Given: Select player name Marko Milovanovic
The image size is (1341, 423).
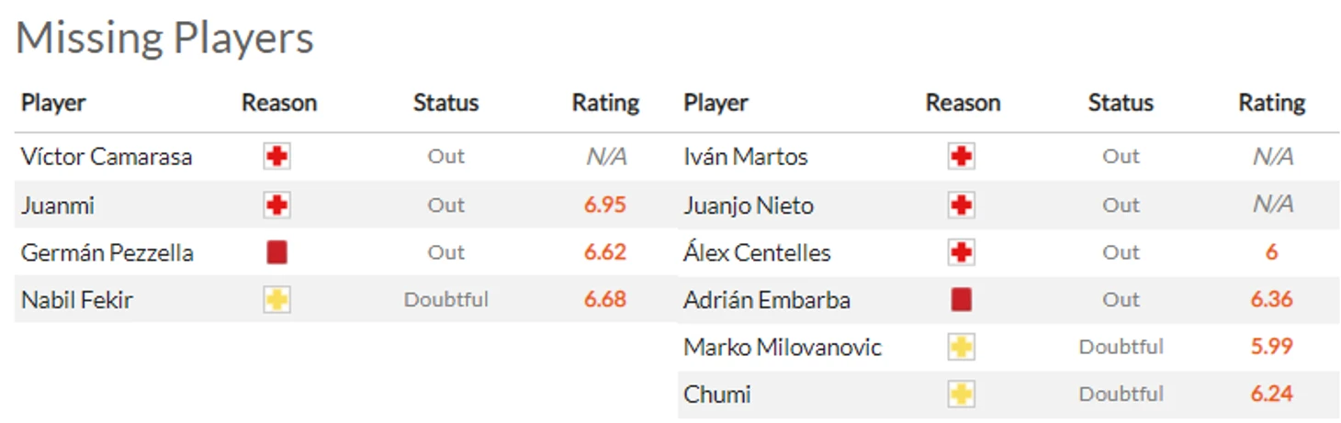Looking at the screenshot, I should (783, 348).
